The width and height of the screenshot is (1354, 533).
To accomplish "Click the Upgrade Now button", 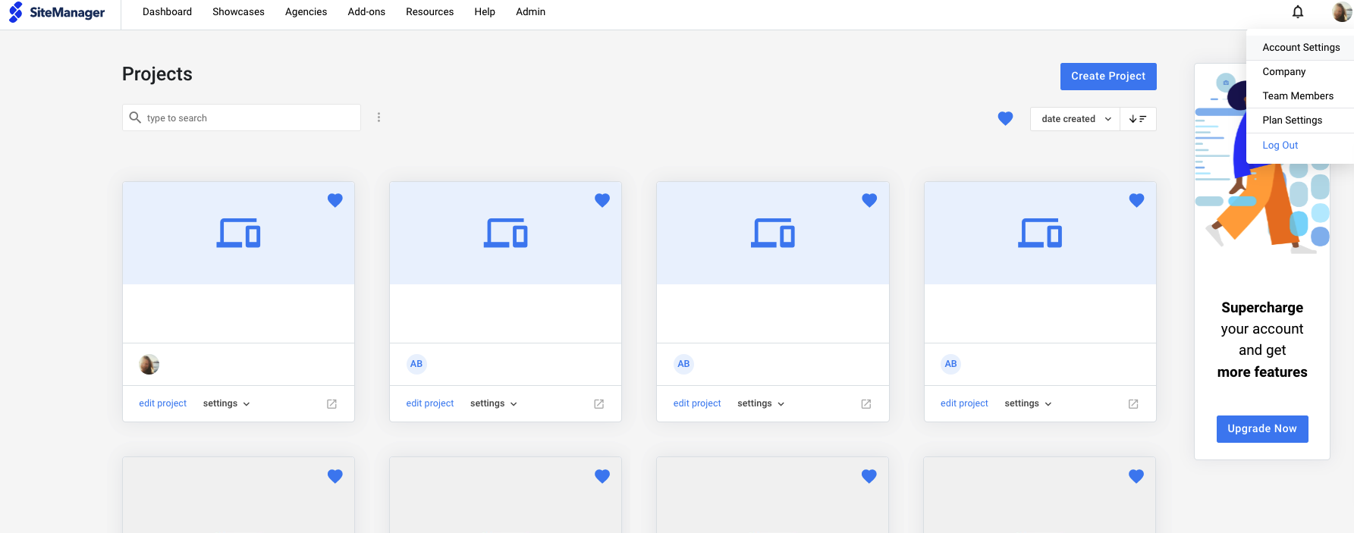I will pos(1262,428).
